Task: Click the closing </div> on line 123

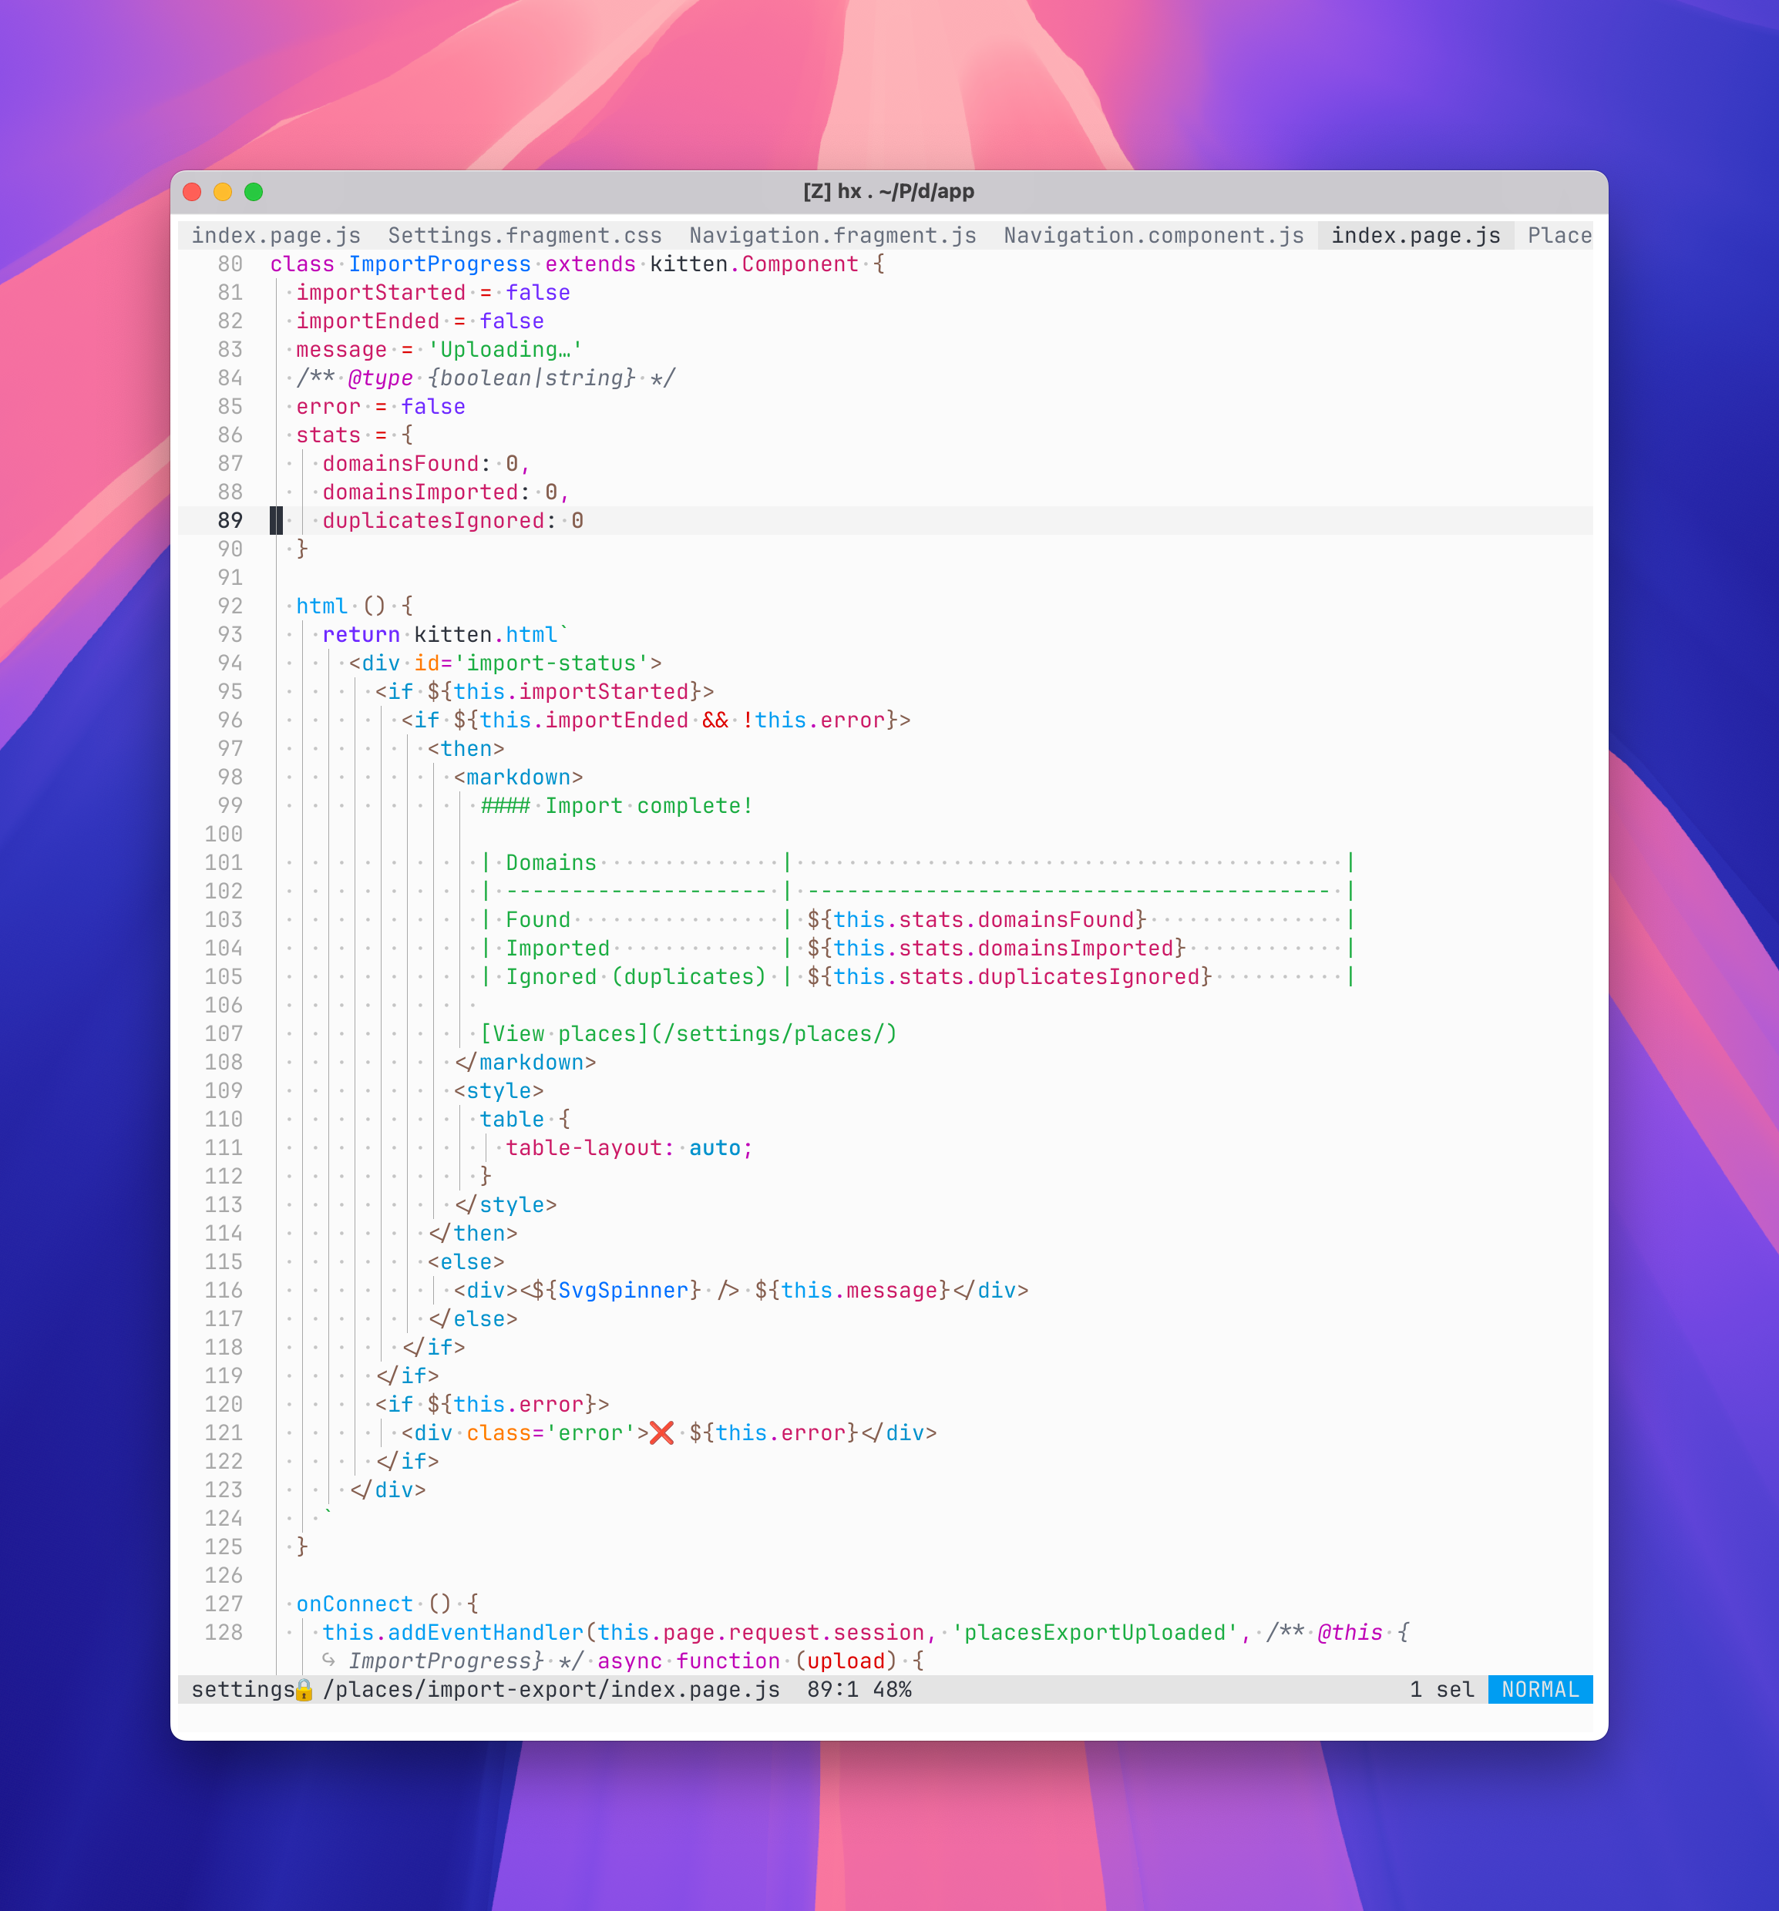Action: point(388,1491)
